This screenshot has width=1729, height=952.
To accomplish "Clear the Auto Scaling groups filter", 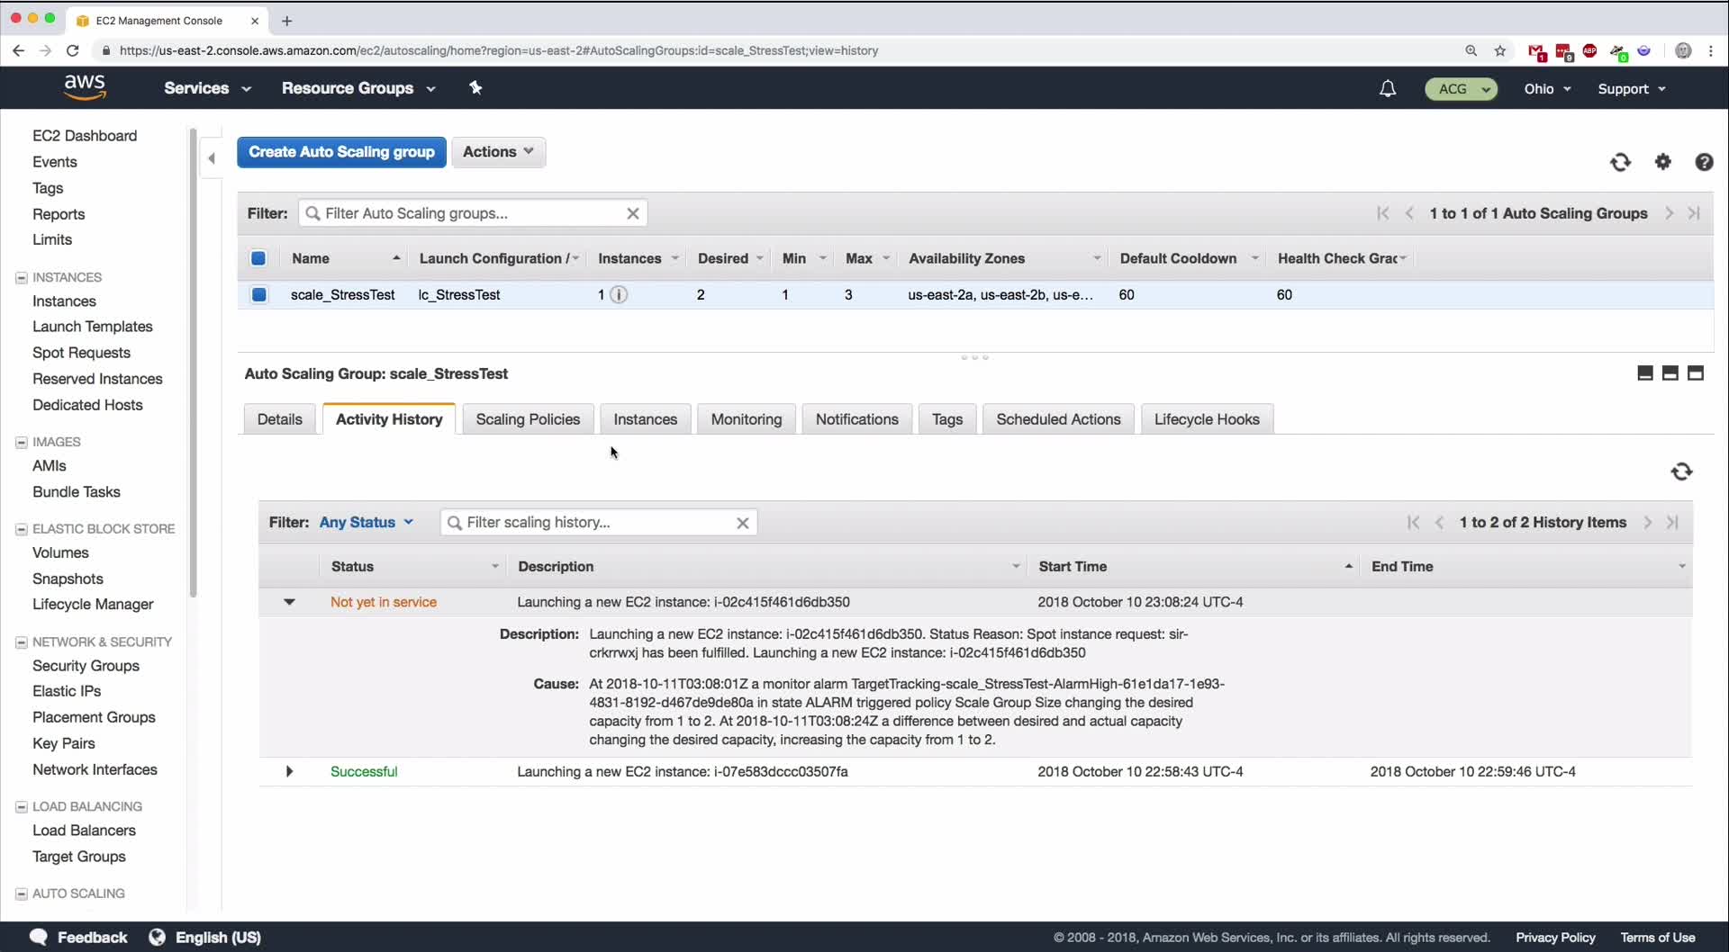I will pos(633,213).
